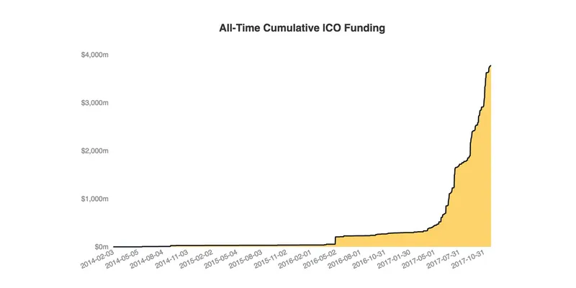Select the $2,000m y-axis tick label
The width and height of the screenshot is (576, 288).
(94, 151)
